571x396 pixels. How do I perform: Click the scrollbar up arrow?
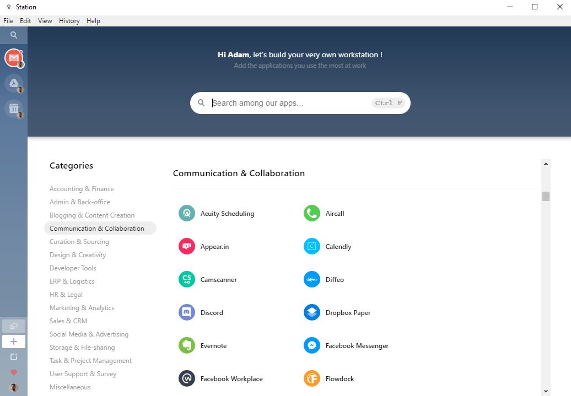tap(546, 164)
